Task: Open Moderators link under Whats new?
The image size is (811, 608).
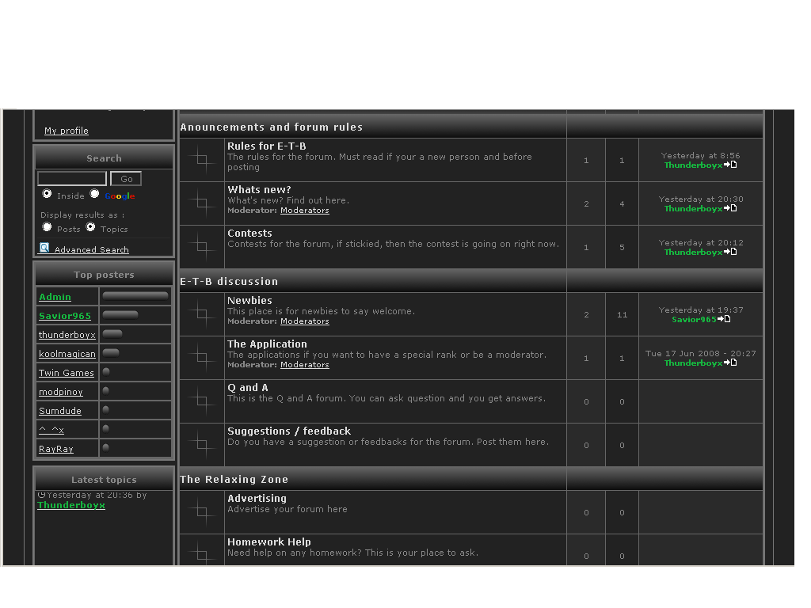Action: [x=305, y=211]
